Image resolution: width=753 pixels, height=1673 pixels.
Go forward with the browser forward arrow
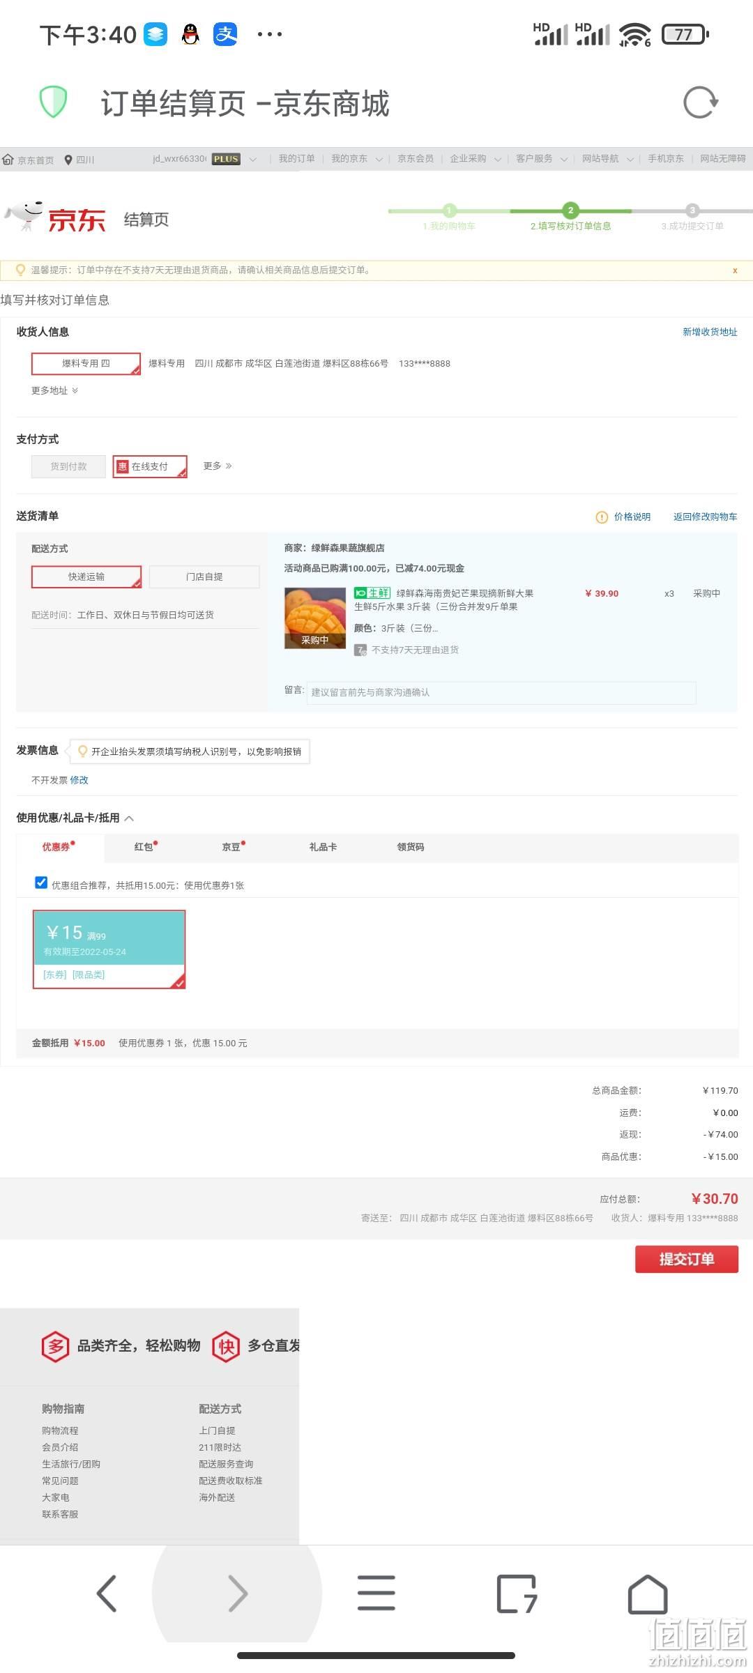[x=238, y=1594]
